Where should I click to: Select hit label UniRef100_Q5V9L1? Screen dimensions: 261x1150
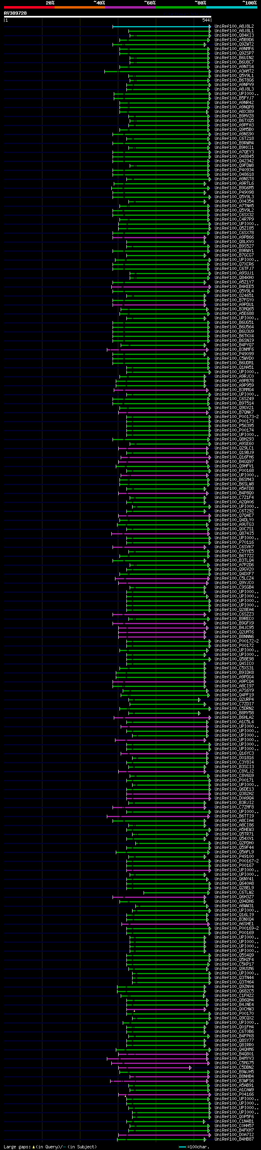(x=234, y=75)
